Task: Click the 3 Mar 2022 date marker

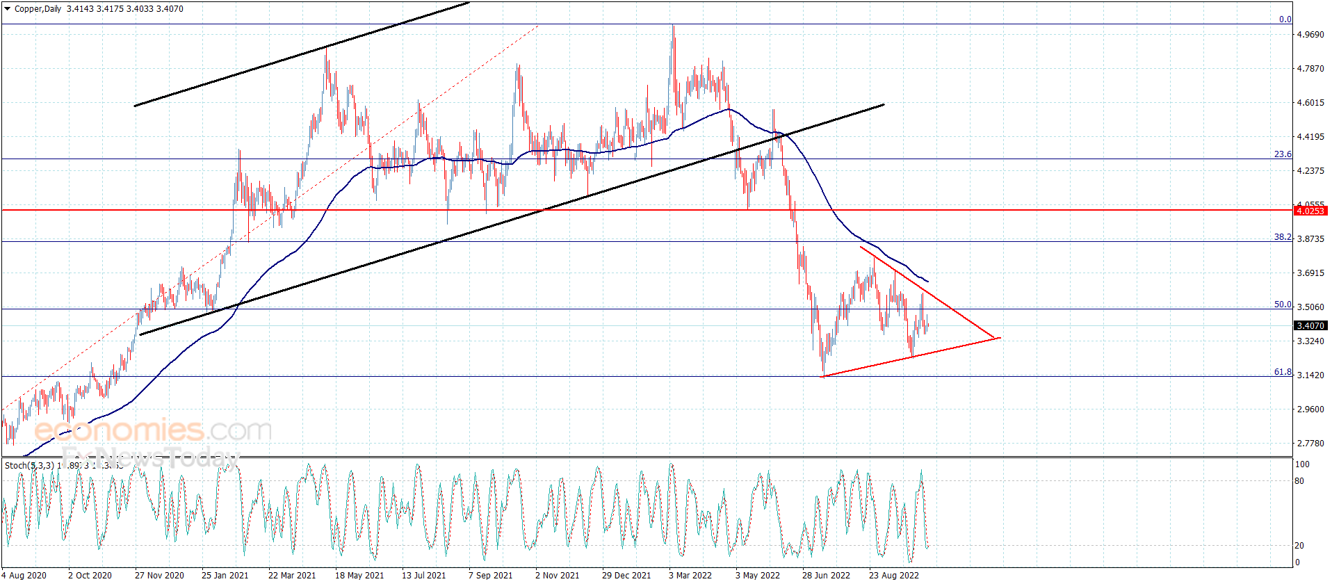Action: coord(690,575)
